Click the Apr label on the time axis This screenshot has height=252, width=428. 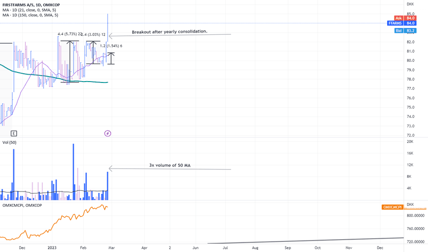pos(144,247)
